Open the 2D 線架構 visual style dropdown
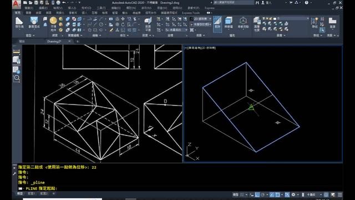Image resolution: width=355 pixels, height=200 pixels. tap(201, 19)
